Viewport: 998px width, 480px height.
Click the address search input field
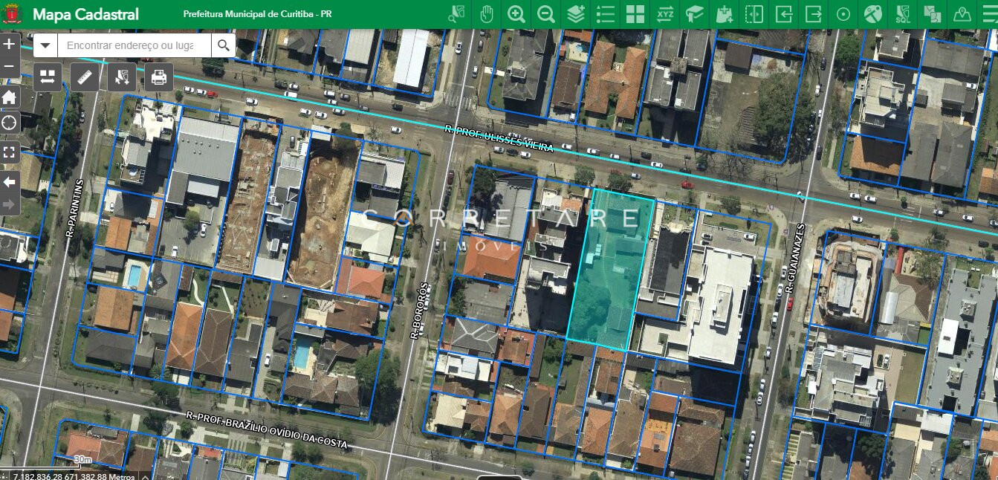[x=134, y=46]
